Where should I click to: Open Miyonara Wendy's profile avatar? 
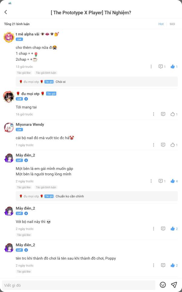(9, 127)
